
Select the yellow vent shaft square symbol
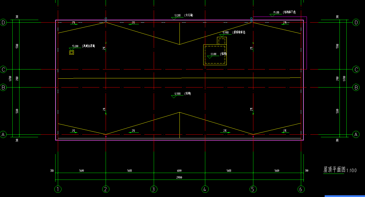tap(72, 52)
